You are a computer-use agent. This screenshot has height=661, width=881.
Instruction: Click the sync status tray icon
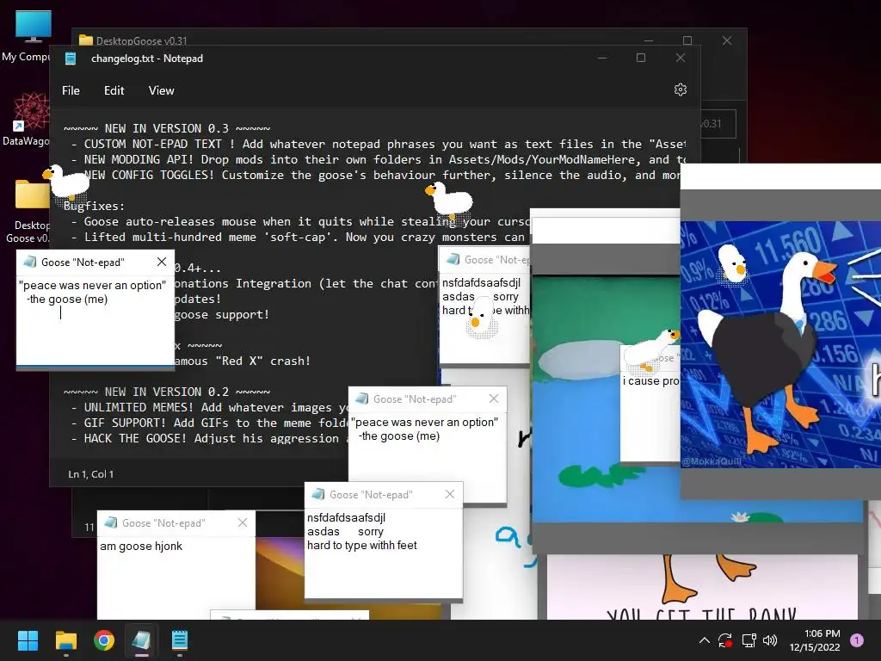[725, 640]
